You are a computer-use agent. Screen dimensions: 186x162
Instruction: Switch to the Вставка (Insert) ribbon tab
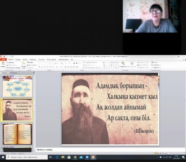18,59
